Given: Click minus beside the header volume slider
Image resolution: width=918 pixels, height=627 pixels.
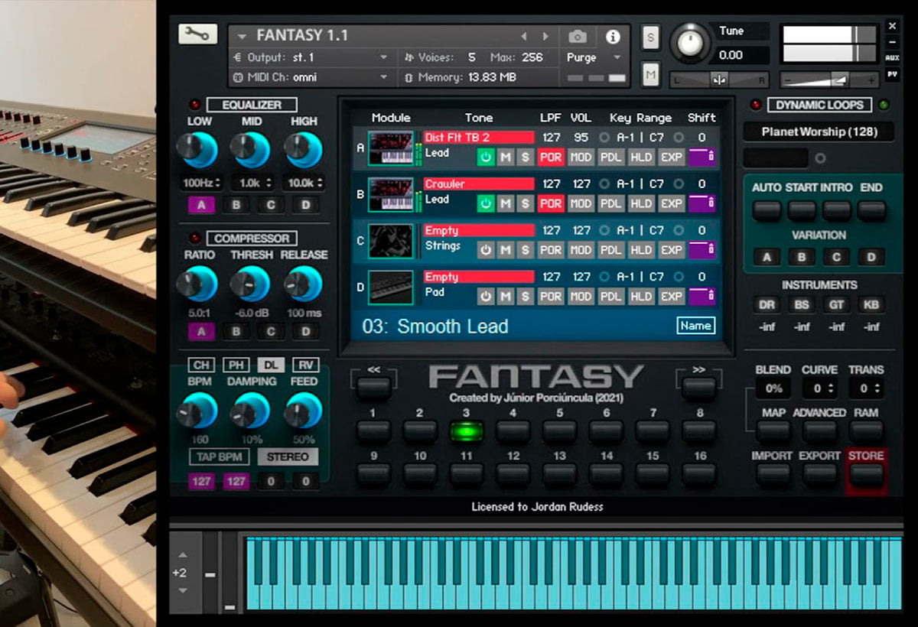Looking at the screenshot, I should click(x=788, y=80).
